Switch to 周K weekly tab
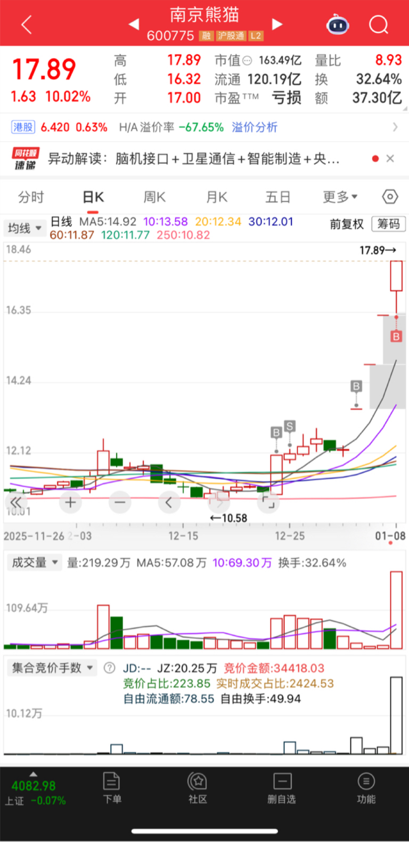 point(154,197)
